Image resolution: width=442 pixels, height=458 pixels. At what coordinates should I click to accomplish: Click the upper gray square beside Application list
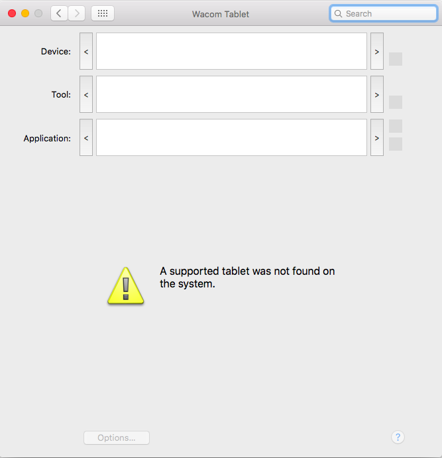pos(396,126)
